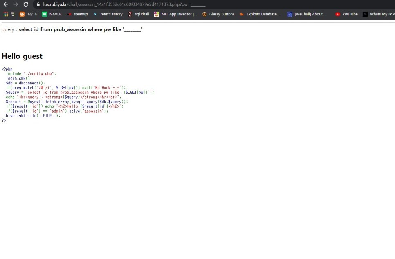The width and height of the screenshot is (395, 259).
Task: Open the bookmark folder beside the apps grid
Action: pos(13,14)
